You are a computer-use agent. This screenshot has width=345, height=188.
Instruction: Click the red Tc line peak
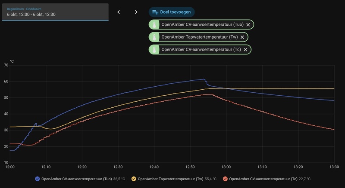tap(211, 94)
